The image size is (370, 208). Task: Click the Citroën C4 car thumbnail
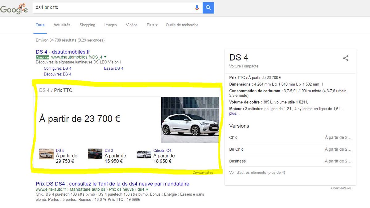[144, 154]
